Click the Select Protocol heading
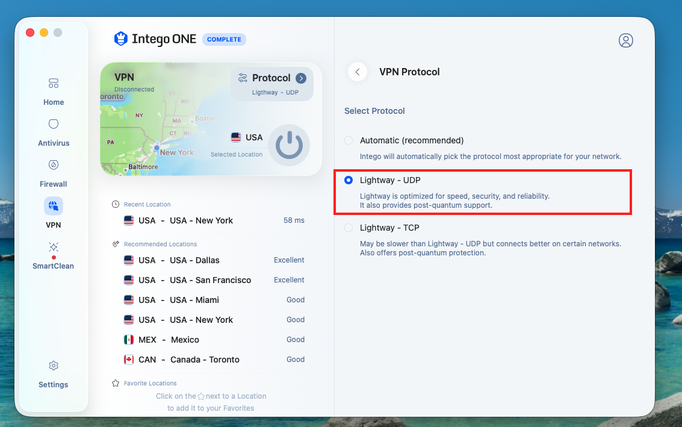 374,111
